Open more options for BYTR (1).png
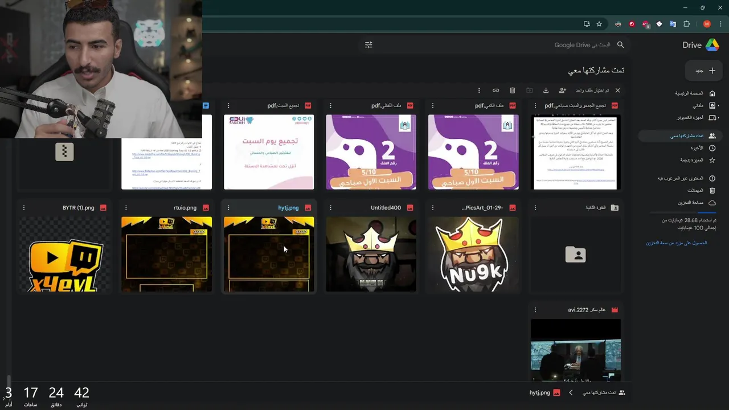 [24, 208]
